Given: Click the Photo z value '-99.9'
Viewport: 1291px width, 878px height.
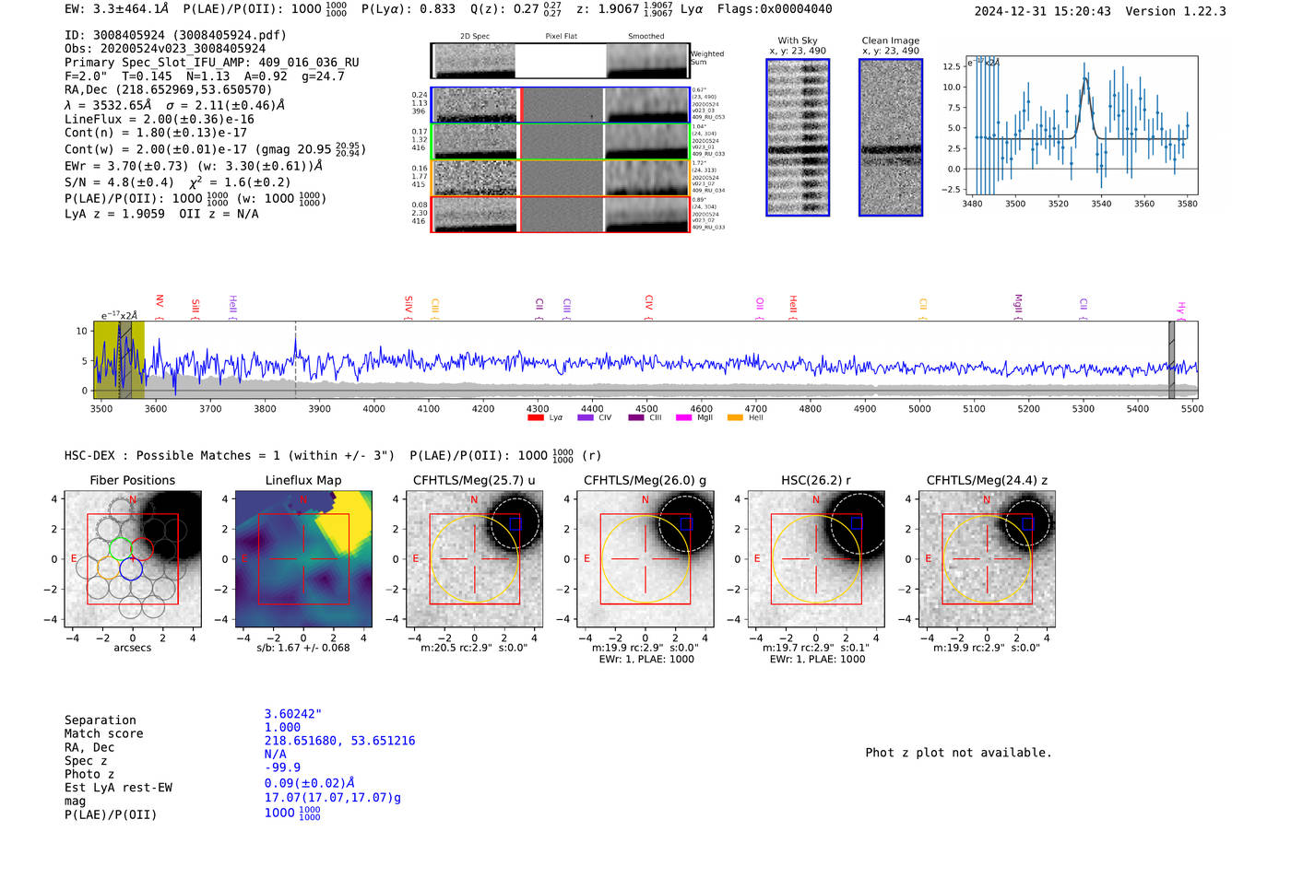Looking at the screenshot, I should click(282, 767).
